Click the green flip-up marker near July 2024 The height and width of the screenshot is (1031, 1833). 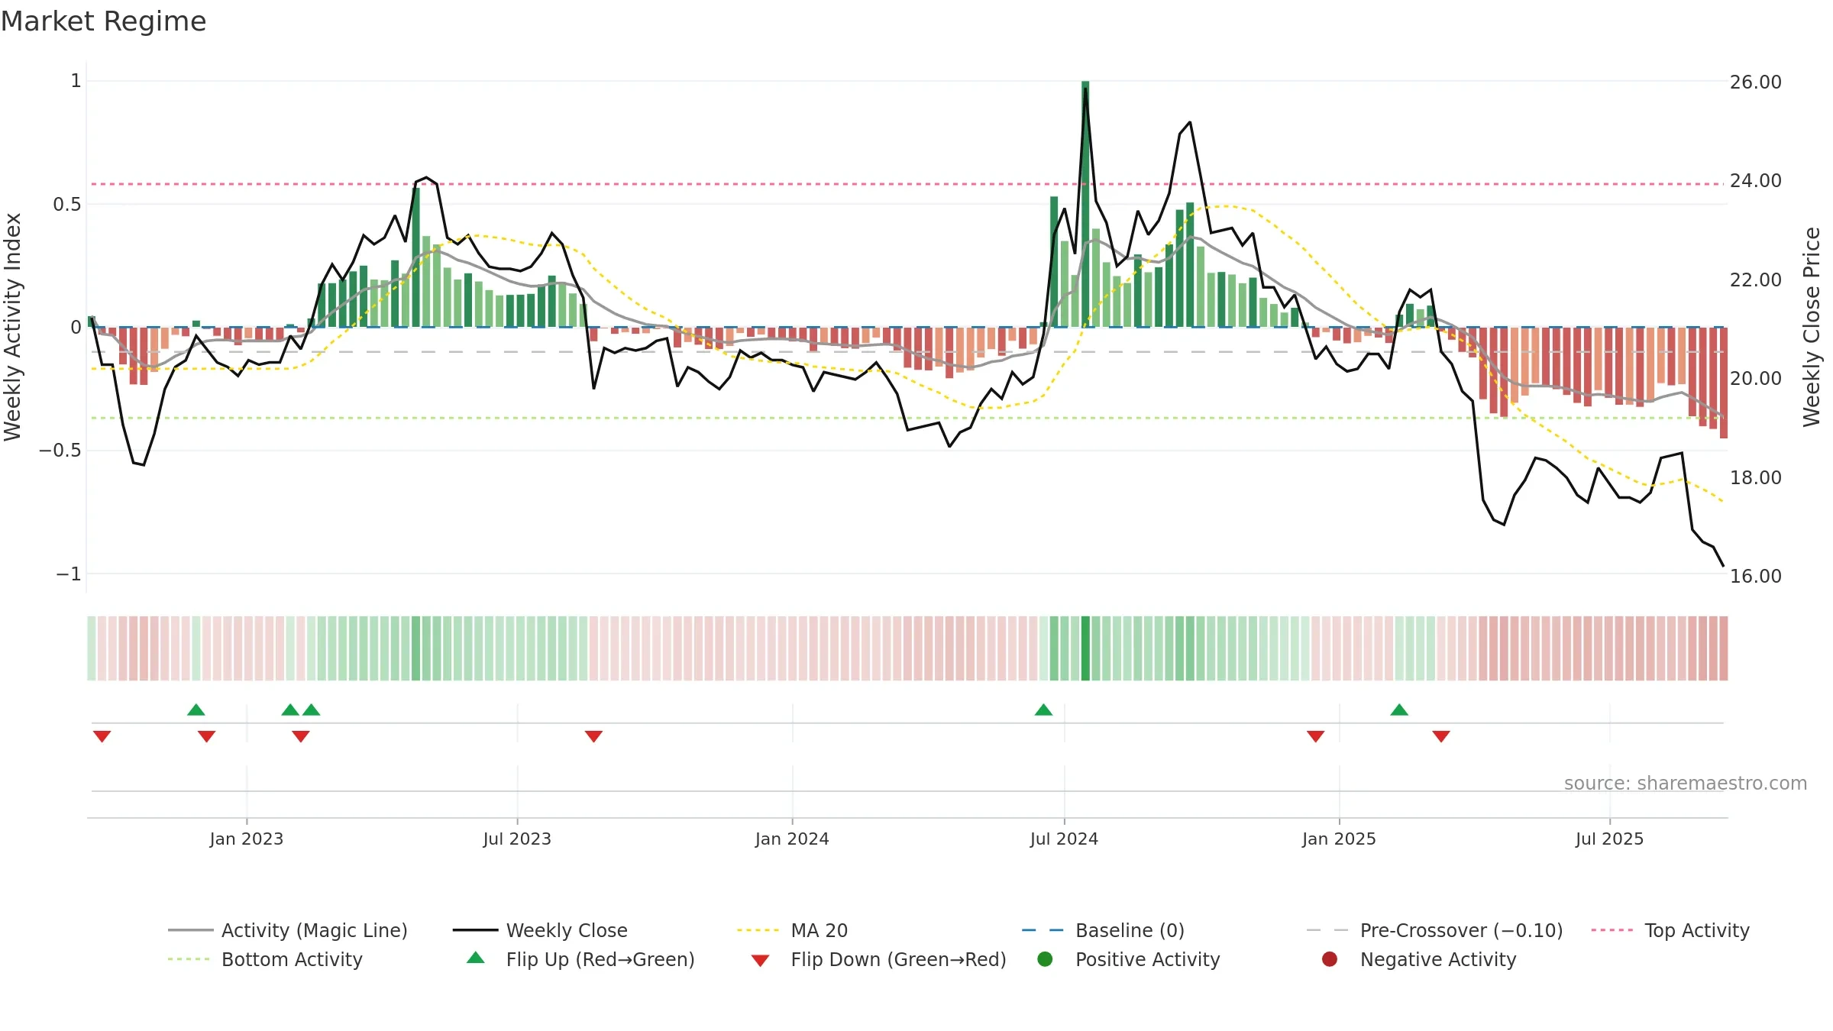pyautogui.click(x=1043, y=709)
